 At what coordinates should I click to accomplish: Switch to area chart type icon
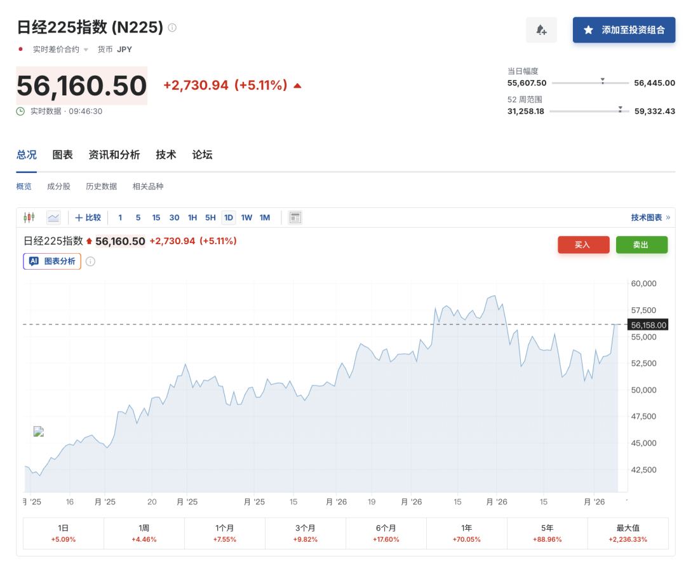point(53,217)
